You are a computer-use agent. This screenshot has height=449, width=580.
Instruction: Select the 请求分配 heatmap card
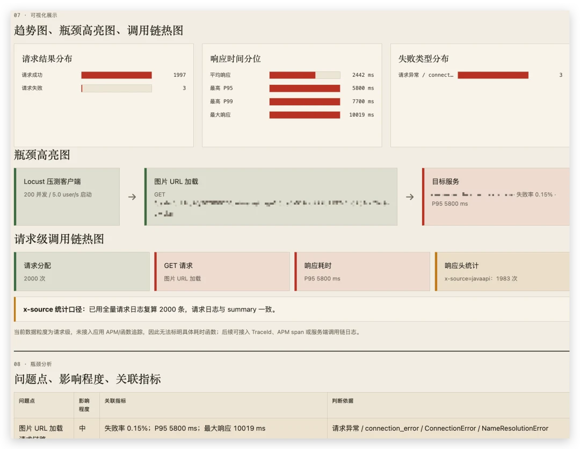click(82, 271)
